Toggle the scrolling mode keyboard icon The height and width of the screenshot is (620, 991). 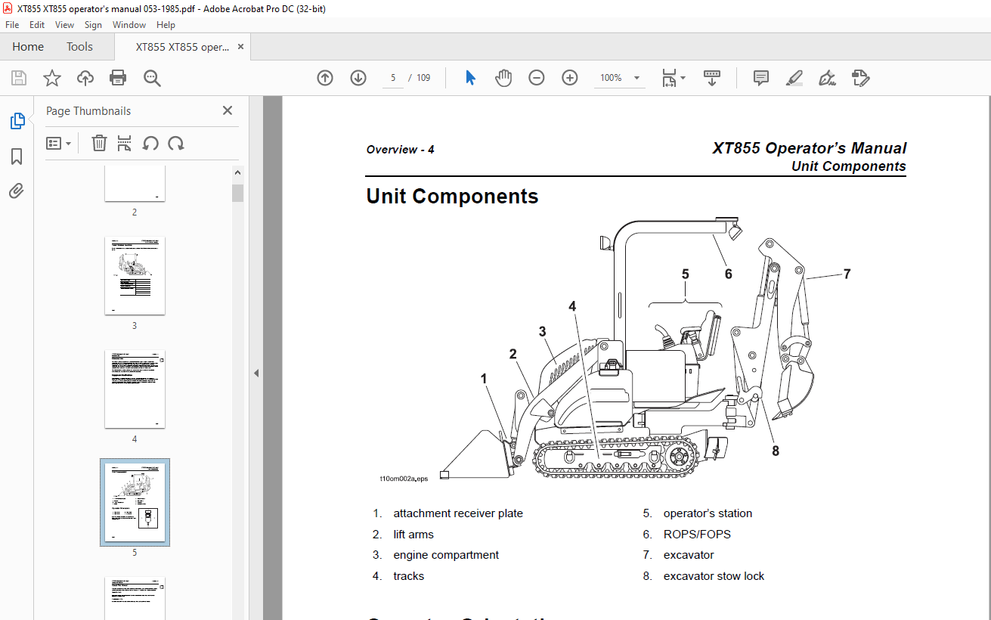(x=711, y=78)
